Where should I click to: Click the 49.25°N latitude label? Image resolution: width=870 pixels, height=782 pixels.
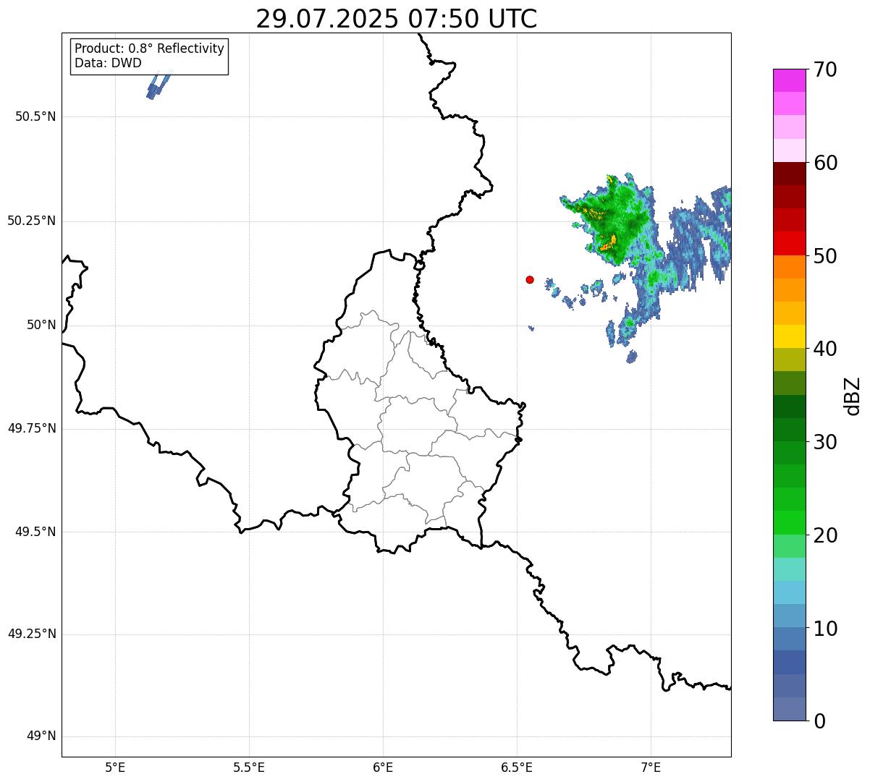pos(31,634)
